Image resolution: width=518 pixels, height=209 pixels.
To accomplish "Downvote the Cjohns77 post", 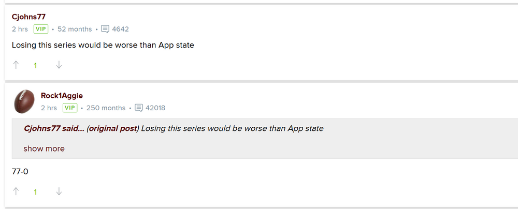I will [59, 65].
